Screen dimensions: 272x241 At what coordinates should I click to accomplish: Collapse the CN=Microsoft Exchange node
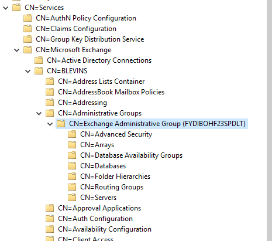click(x=17, y=50)
